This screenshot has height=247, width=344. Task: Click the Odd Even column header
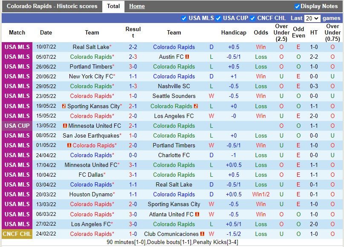pos(298,32)
